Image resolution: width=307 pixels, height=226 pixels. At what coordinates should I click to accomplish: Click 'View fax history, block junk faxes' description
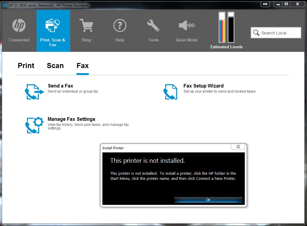(88, 126)
